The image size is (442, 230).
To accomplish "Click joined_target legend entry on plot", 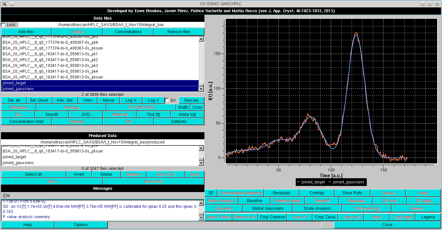I will click(311, 182).
